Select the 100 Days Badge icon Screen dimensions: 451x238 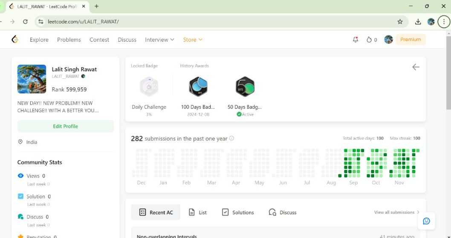198,86
